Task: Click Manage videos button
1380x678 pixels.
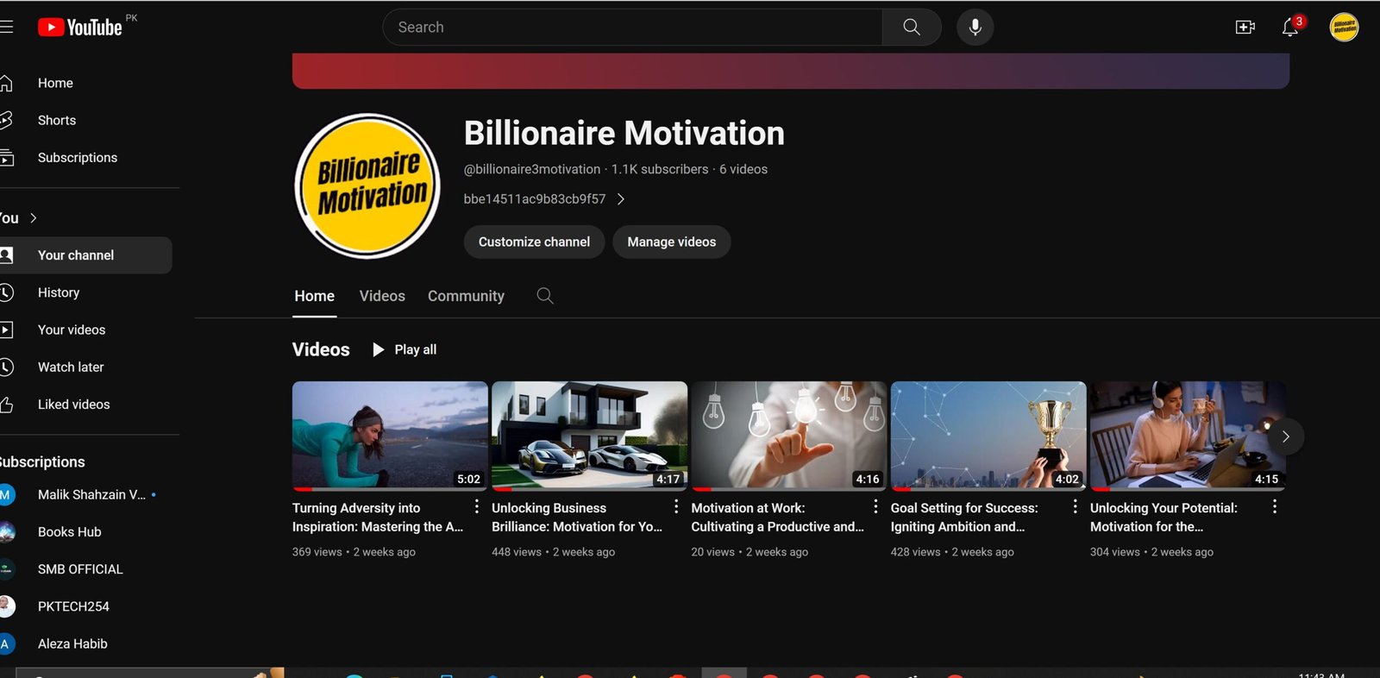Action: (671, 242)
